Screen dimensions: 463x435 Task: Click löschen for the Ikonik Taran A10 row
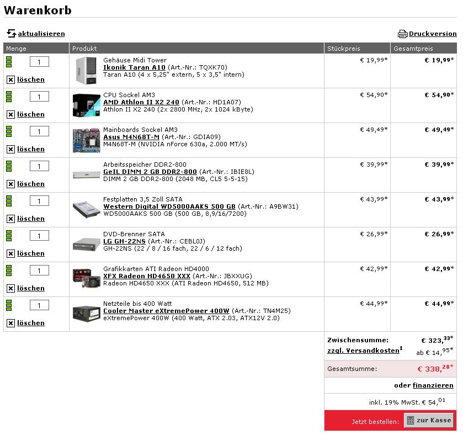(31, 79)
